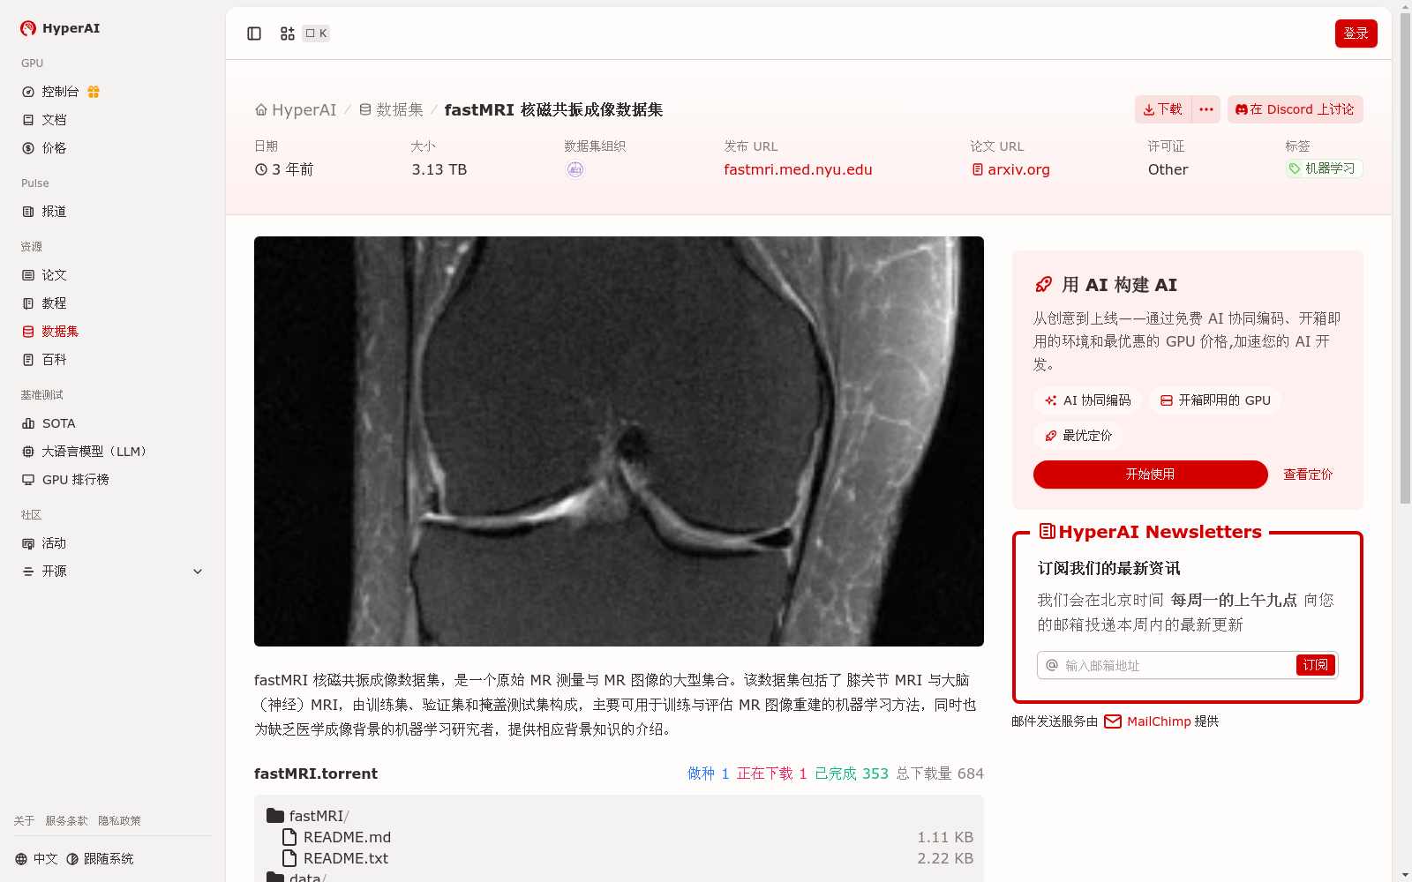Click the globe language icon

coord(21,859)
